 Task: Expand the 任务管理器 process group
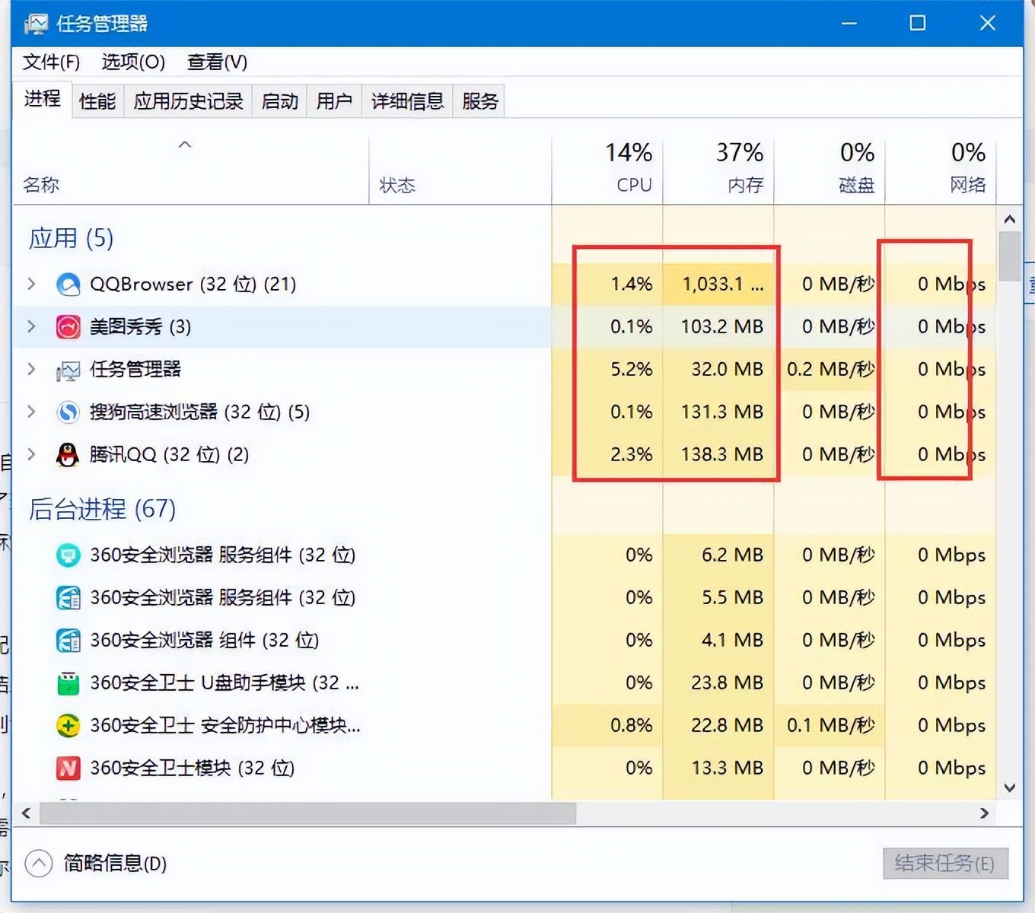[31, 369]
